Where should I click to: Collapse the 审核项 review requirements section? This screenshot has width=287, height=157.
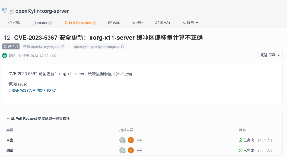(x=8, y=119)
